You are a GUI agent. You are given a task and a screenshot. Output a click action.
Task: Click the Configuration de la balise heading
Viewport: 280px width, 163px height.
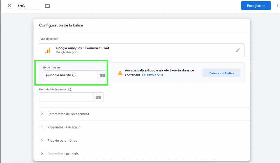(61, 25)
